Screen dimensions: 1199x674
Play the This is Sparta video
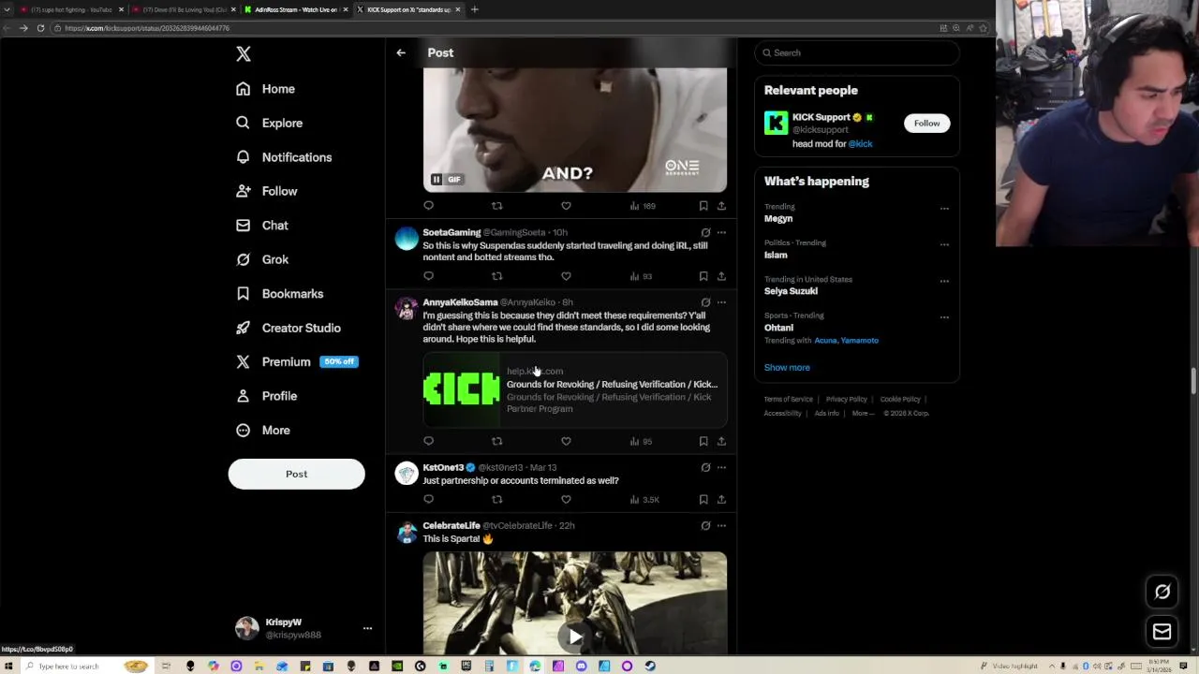pos(575,637)
